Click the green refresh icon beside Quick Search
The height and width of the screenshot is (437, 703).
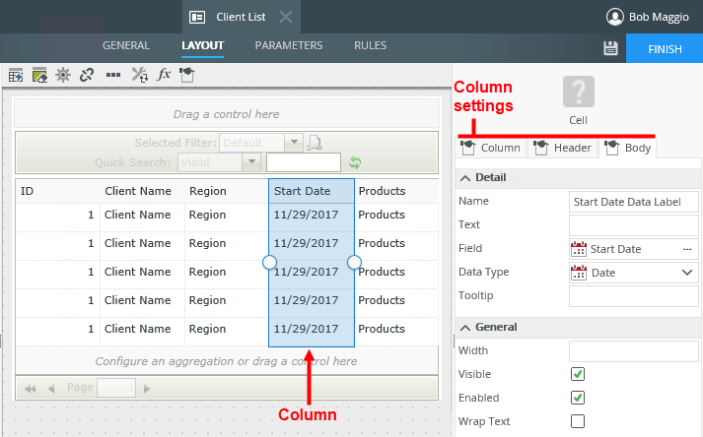(355, 162)
